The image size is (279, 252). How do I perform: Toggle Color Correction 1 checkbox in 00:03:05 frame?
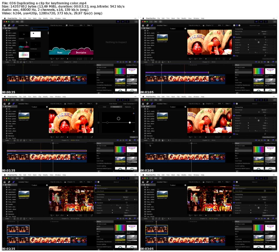coord(234,188)
